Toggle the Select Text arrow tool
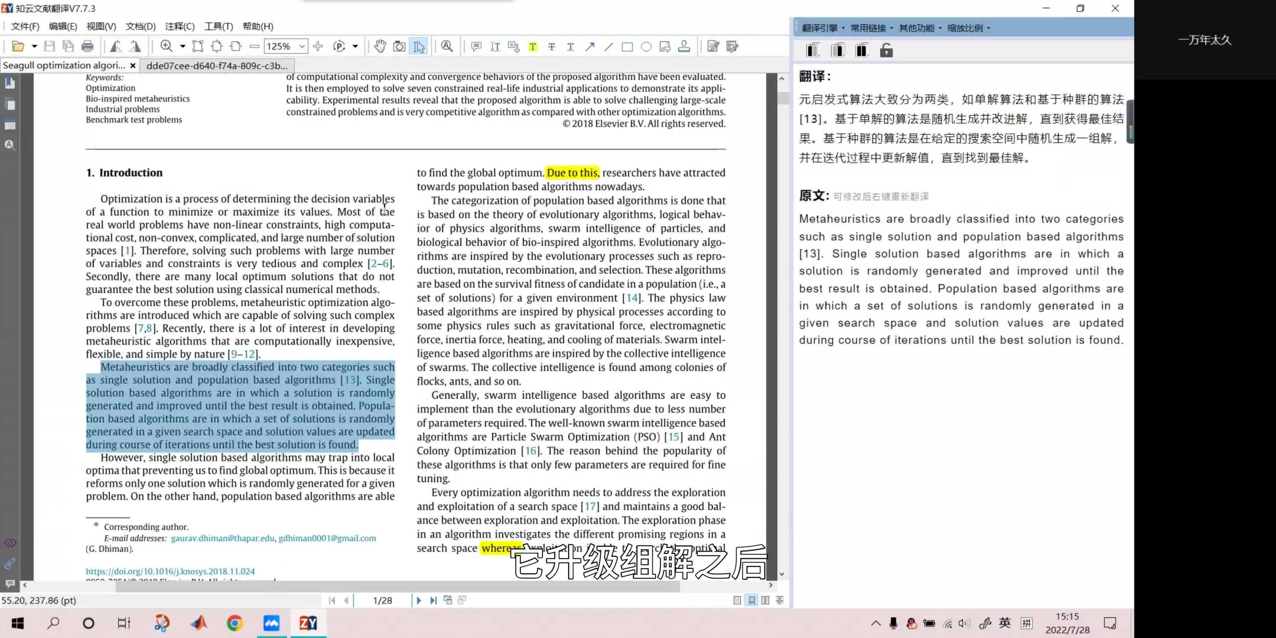The width and height of the screenshot is (1276, 638). [x=419, y=47]
